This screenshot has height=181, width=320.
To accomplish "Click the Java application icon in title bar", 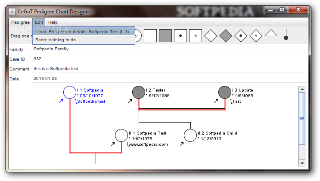I will tap(12, 12).
